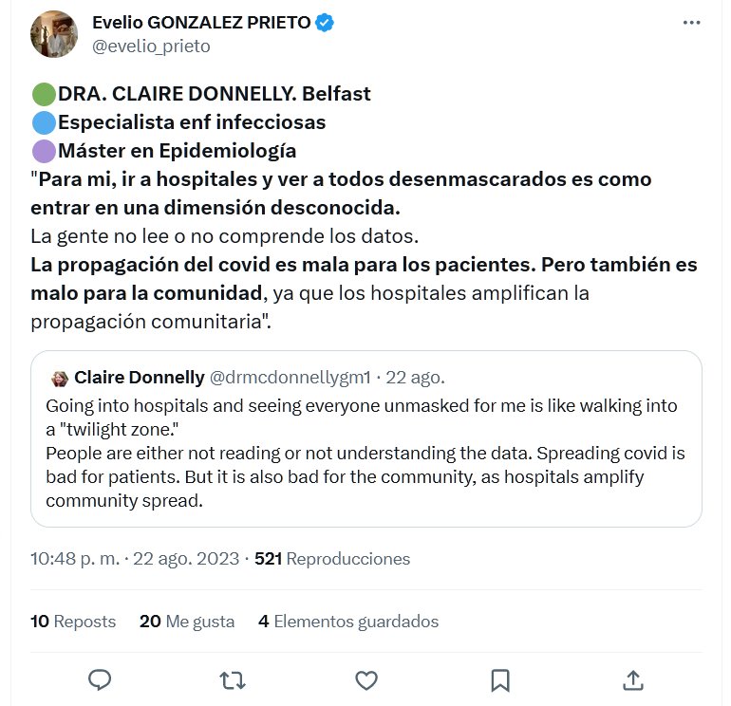Image resolution: width=731 pixels, height=706 pixels.
Task: Click the Evelio GONZALEZ PRIETO display name
Action: click(x=201, y=23)
